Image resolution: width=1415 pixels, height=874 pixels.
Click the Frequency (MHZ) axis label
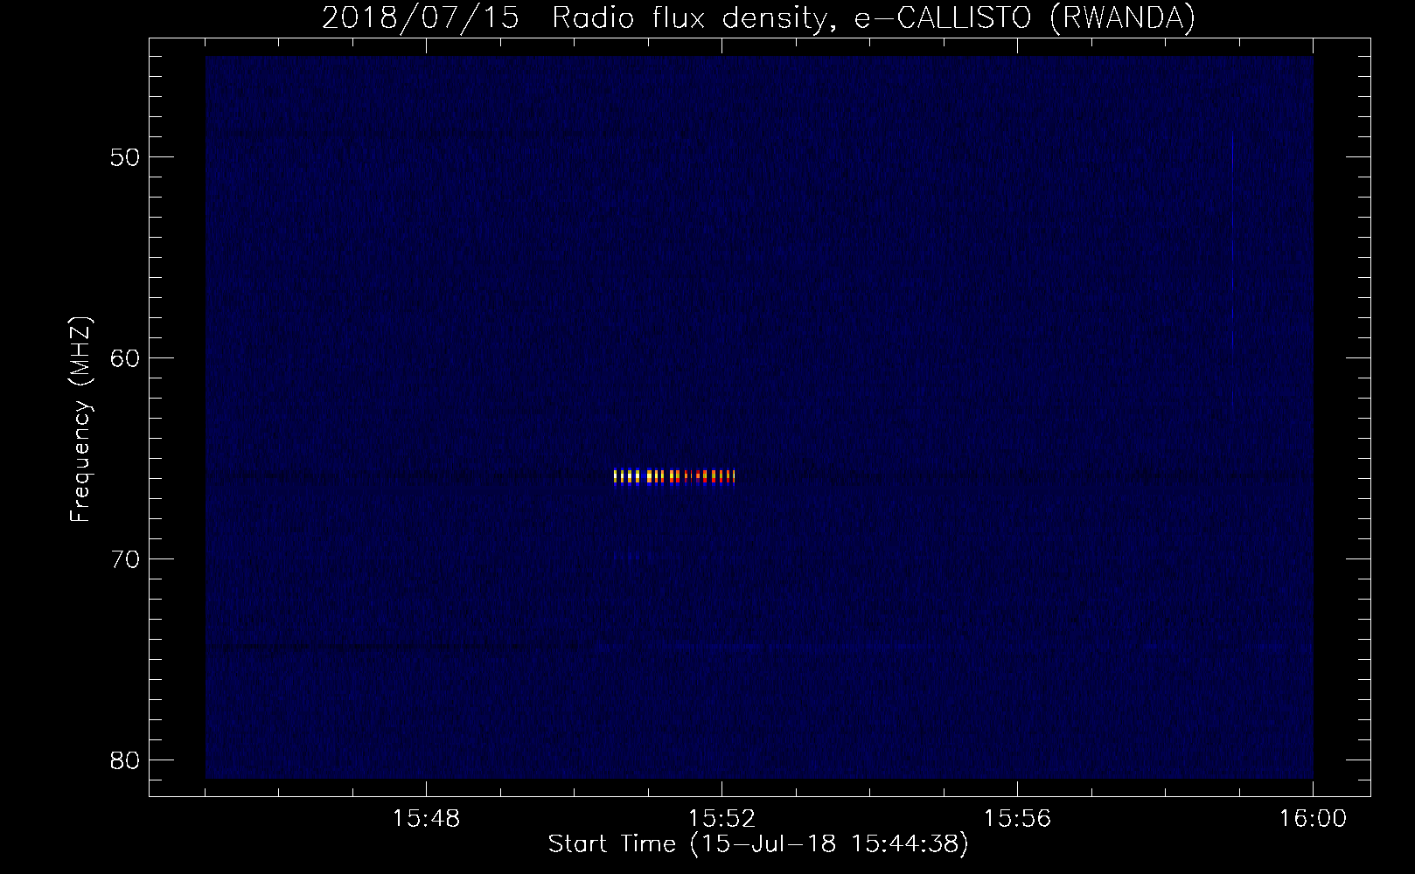pyautogui.click(x=80, y=419)
